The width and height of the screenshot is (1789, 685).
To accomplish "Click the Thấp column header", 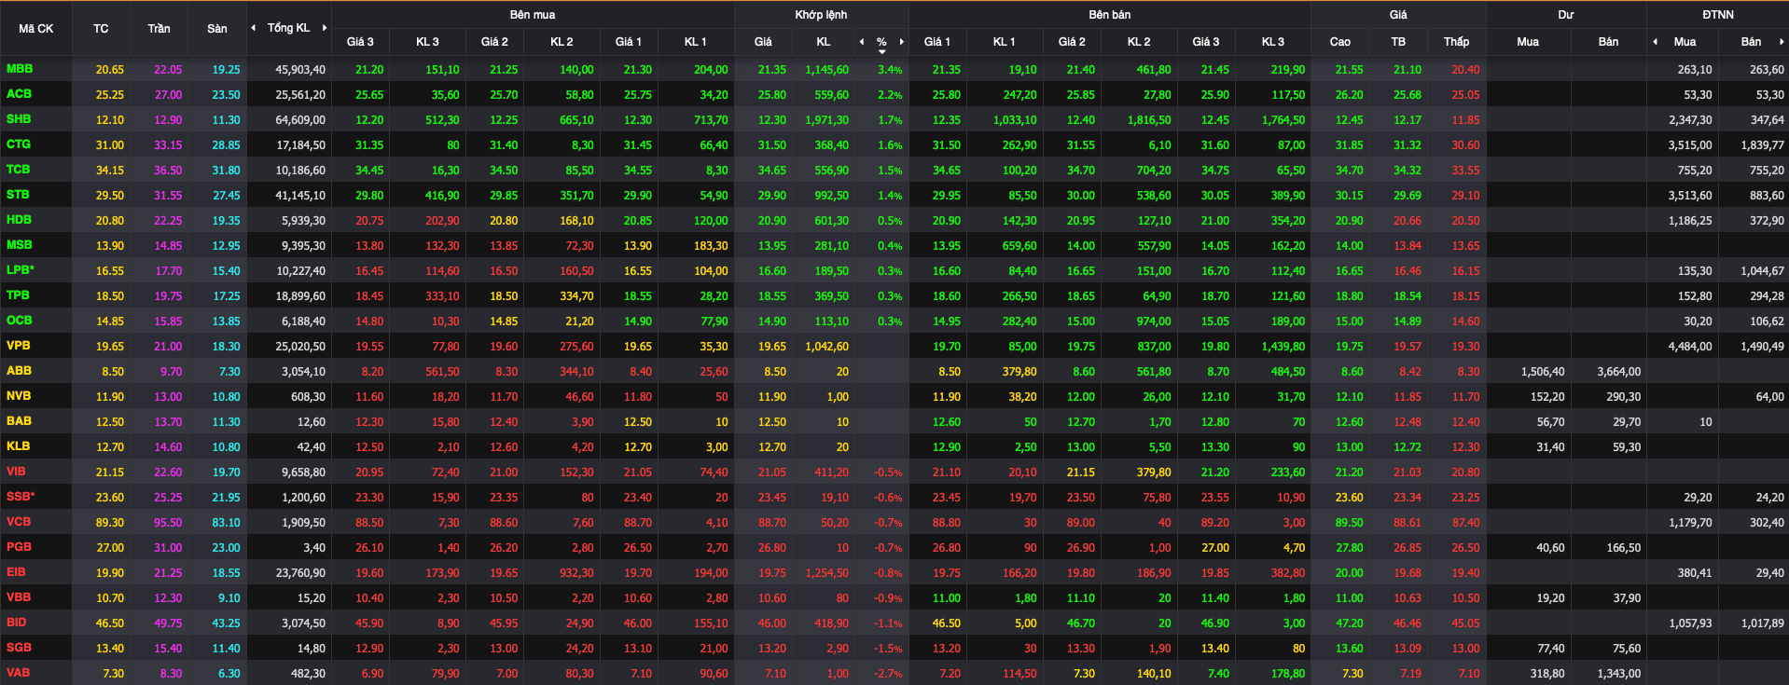I will 1456,42.
